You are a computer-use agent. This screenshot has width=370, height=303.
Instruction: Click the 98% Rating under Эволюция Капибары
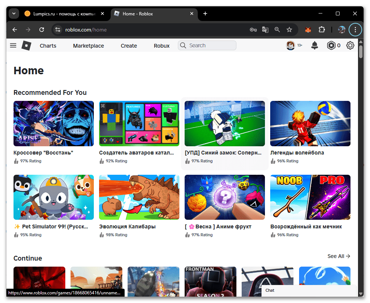[x=113, y=235]
